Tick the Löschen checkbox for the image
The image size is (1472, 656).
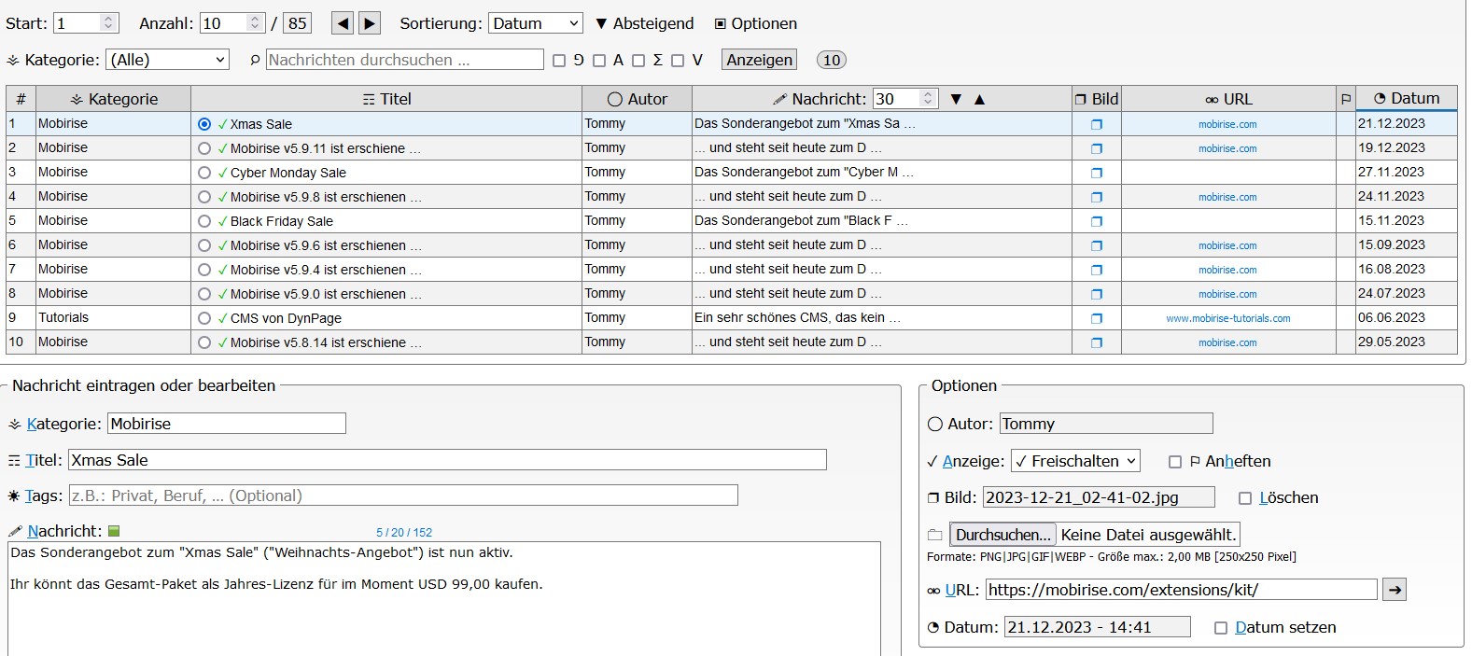[1244, 498]
